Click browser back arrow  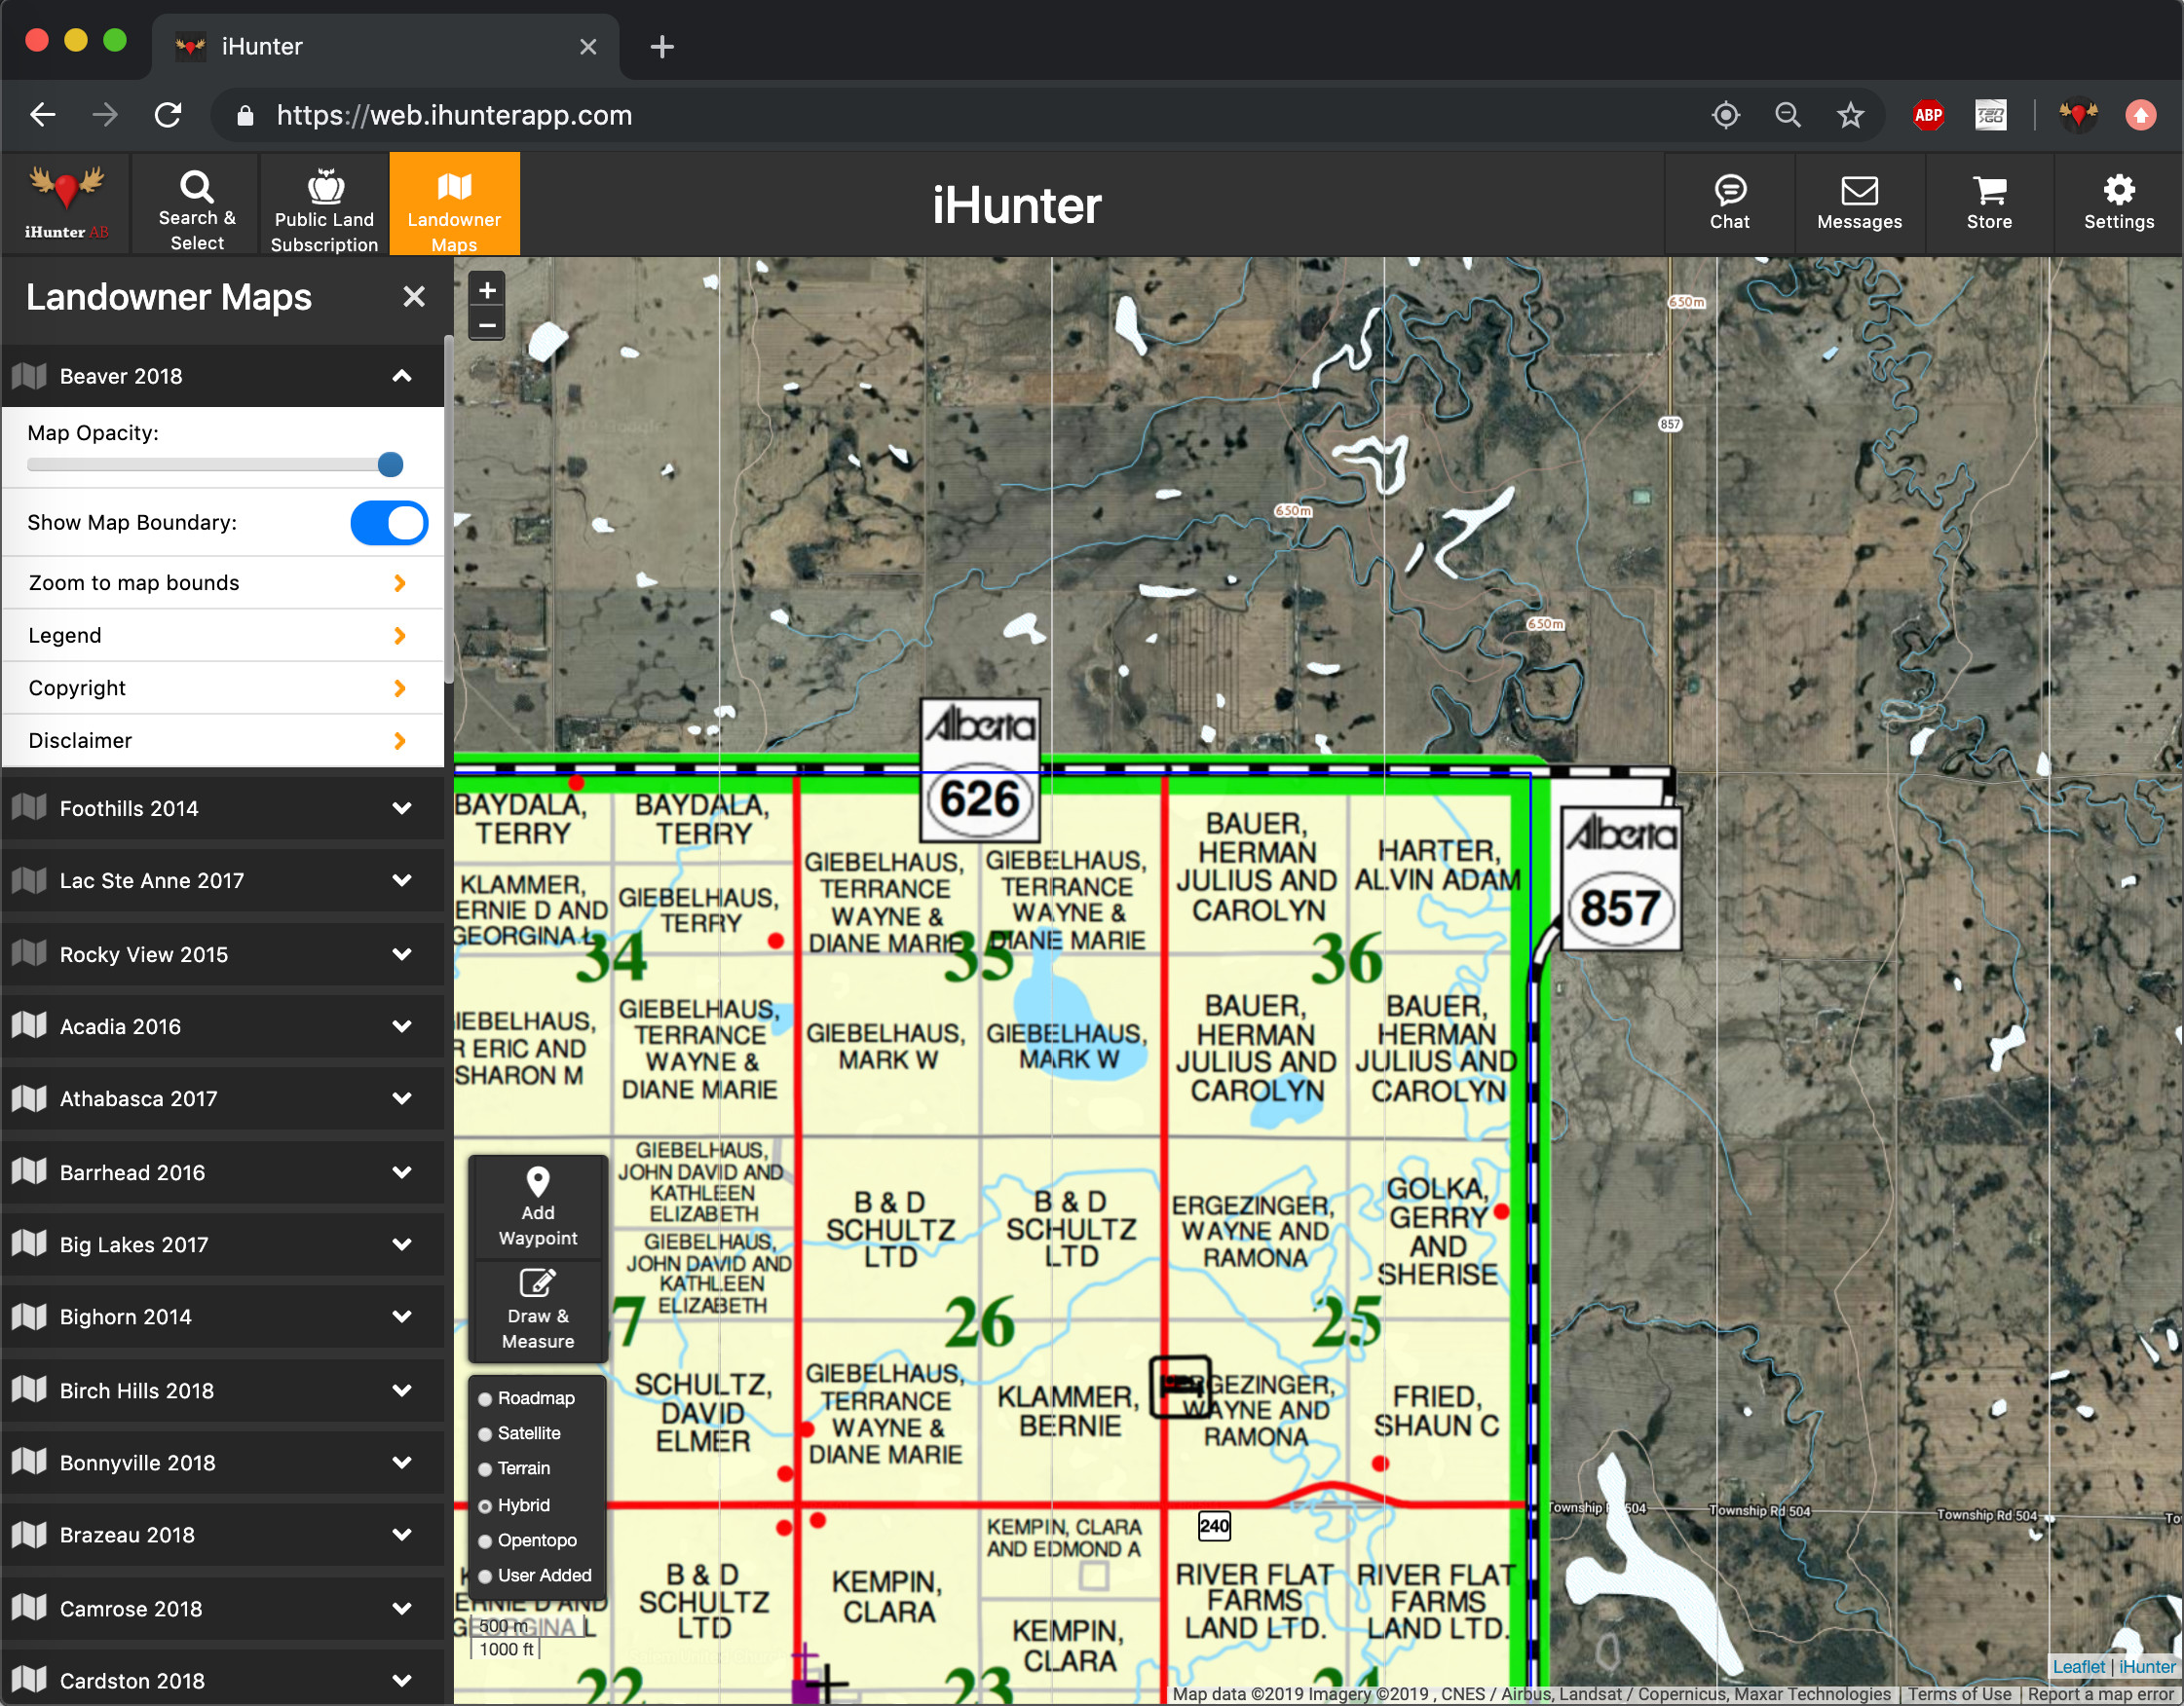tap(43, 115)
